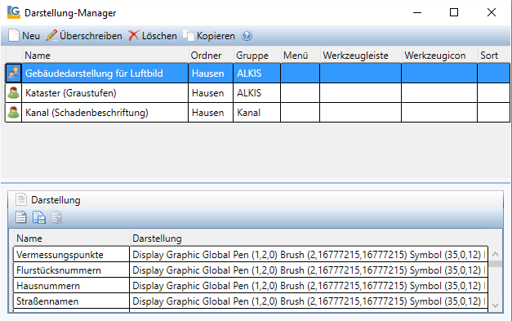The height and width of the screenshot is (321, 512).
Task: Click ALKIS cell in Kataster (Graustufen) row
Action: (256, 93)
